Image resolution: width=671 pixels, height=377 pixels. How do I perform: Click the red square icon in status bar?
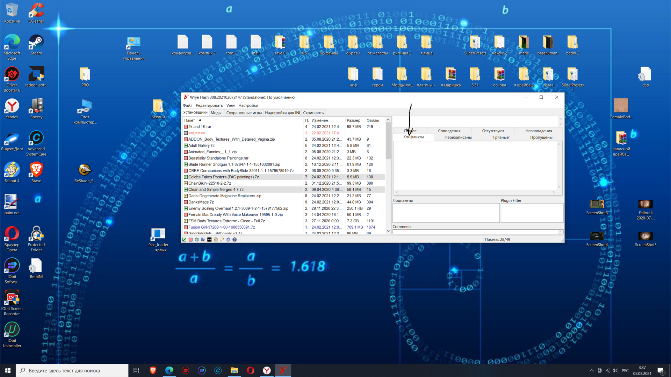click(x=190, y=239)
